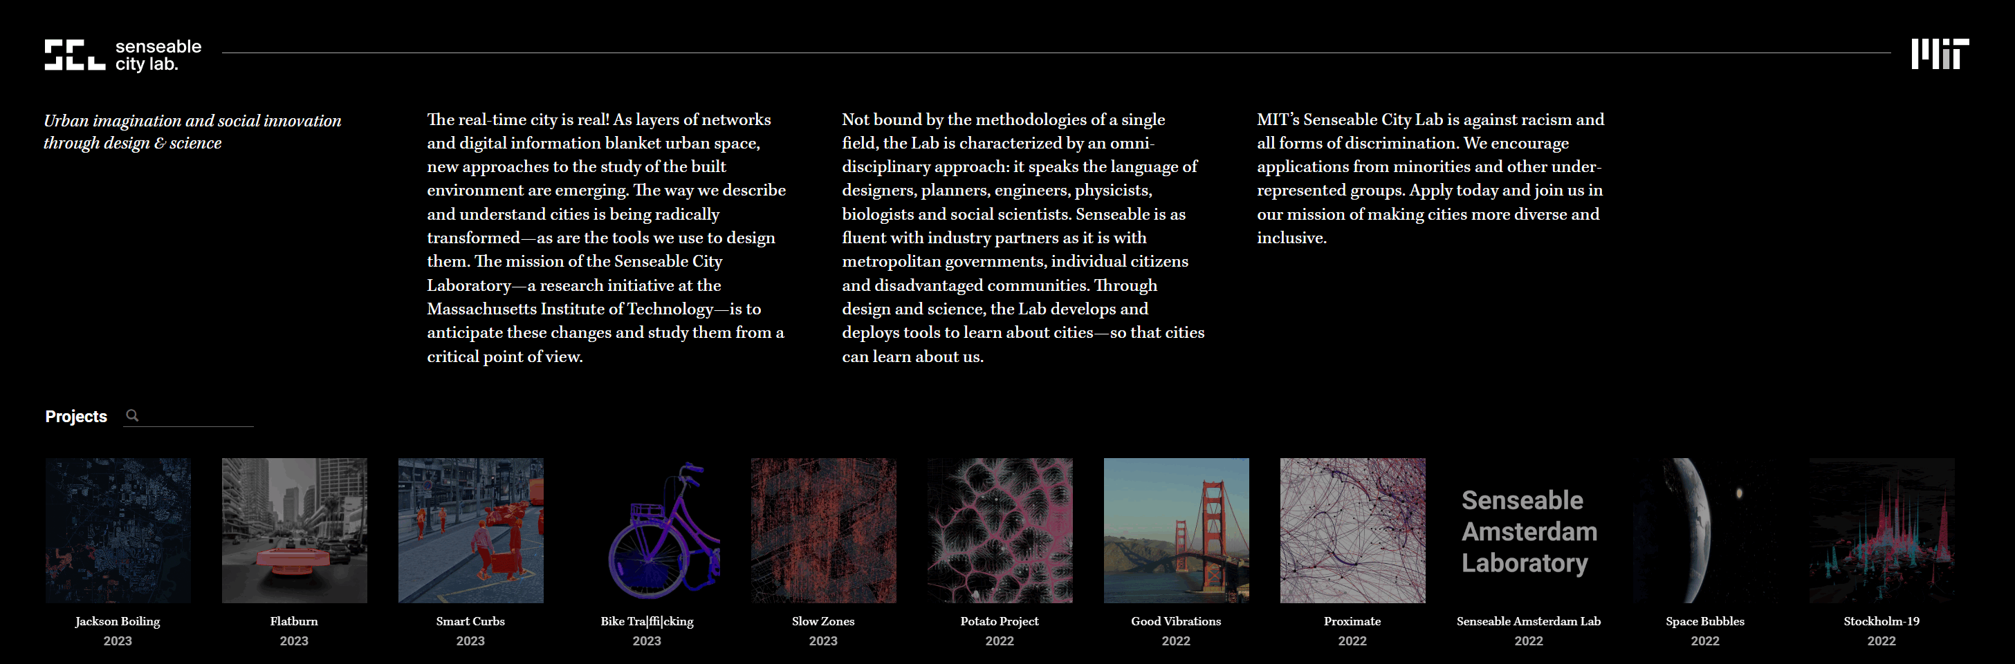
Task: Click the Senseable Amsterdam Laboratory tile
Action: click(x=1529, y=531)
